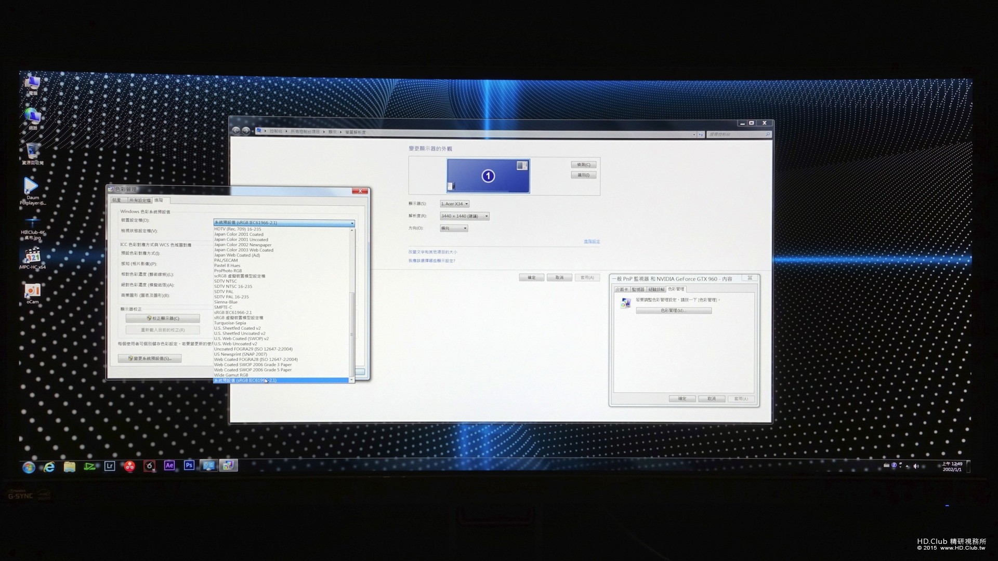Launch After Effects from the taskbar

point(169,465)
